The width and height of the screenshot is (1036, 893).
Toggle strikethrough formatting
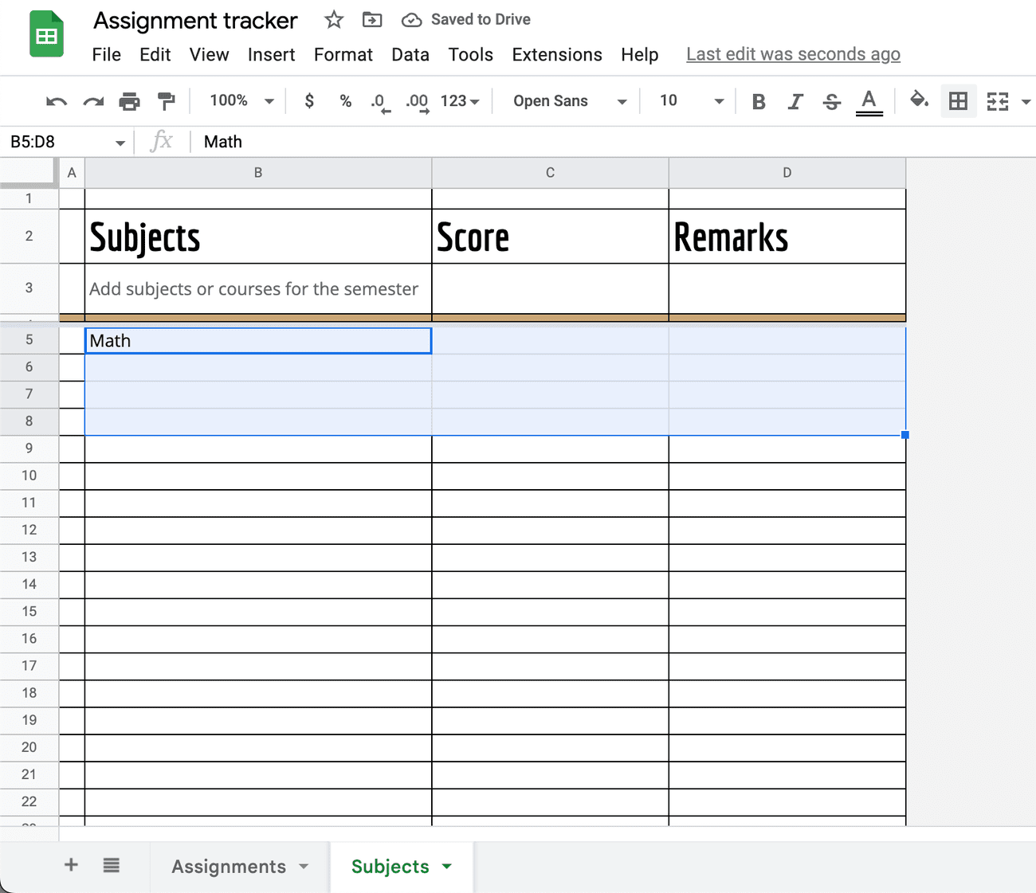[832, 101]
